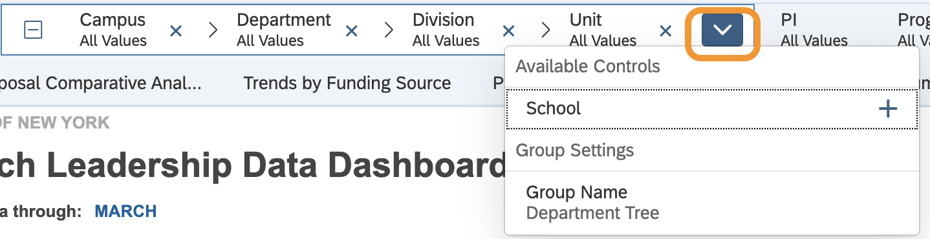Screen dimensions: 930x239
Task: Open the Proposal Comparative Analysis tab
Action: 101,83
